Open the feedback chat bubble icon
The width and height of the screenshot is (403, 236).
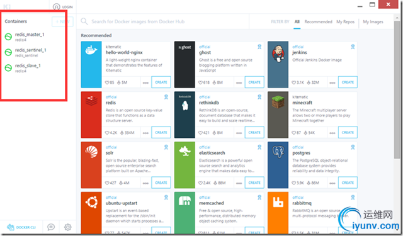tap(51, 227)
